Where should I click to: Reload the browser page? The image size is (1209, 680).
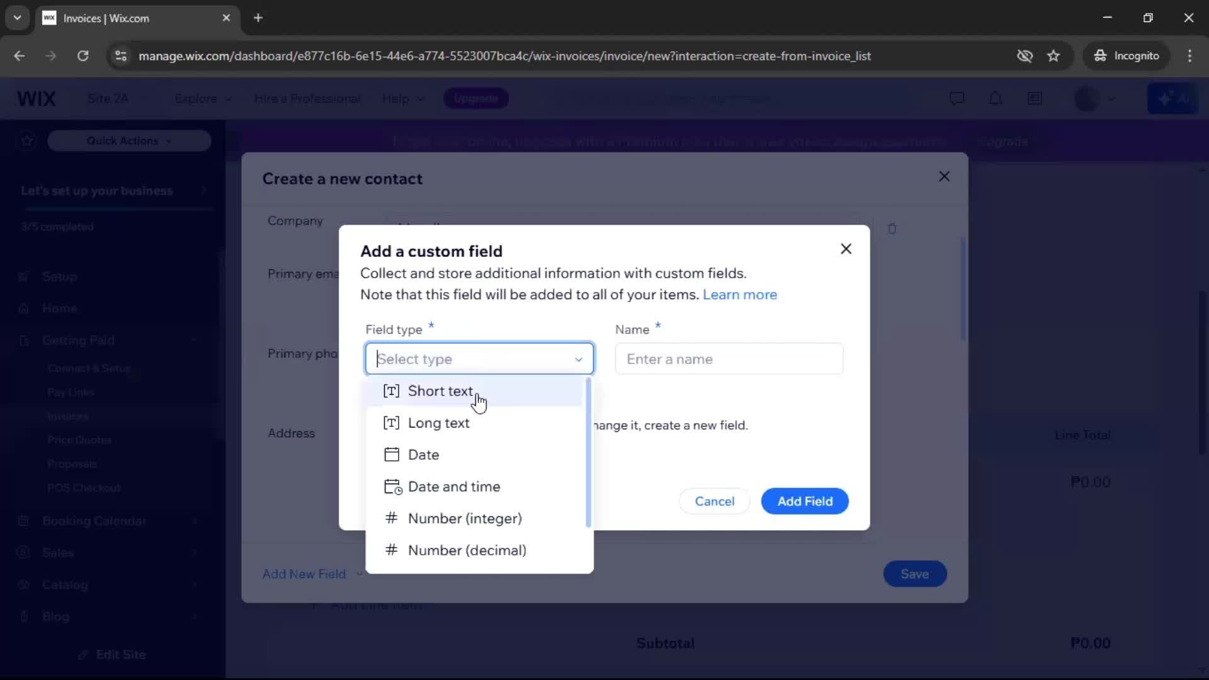pos(82,56)
